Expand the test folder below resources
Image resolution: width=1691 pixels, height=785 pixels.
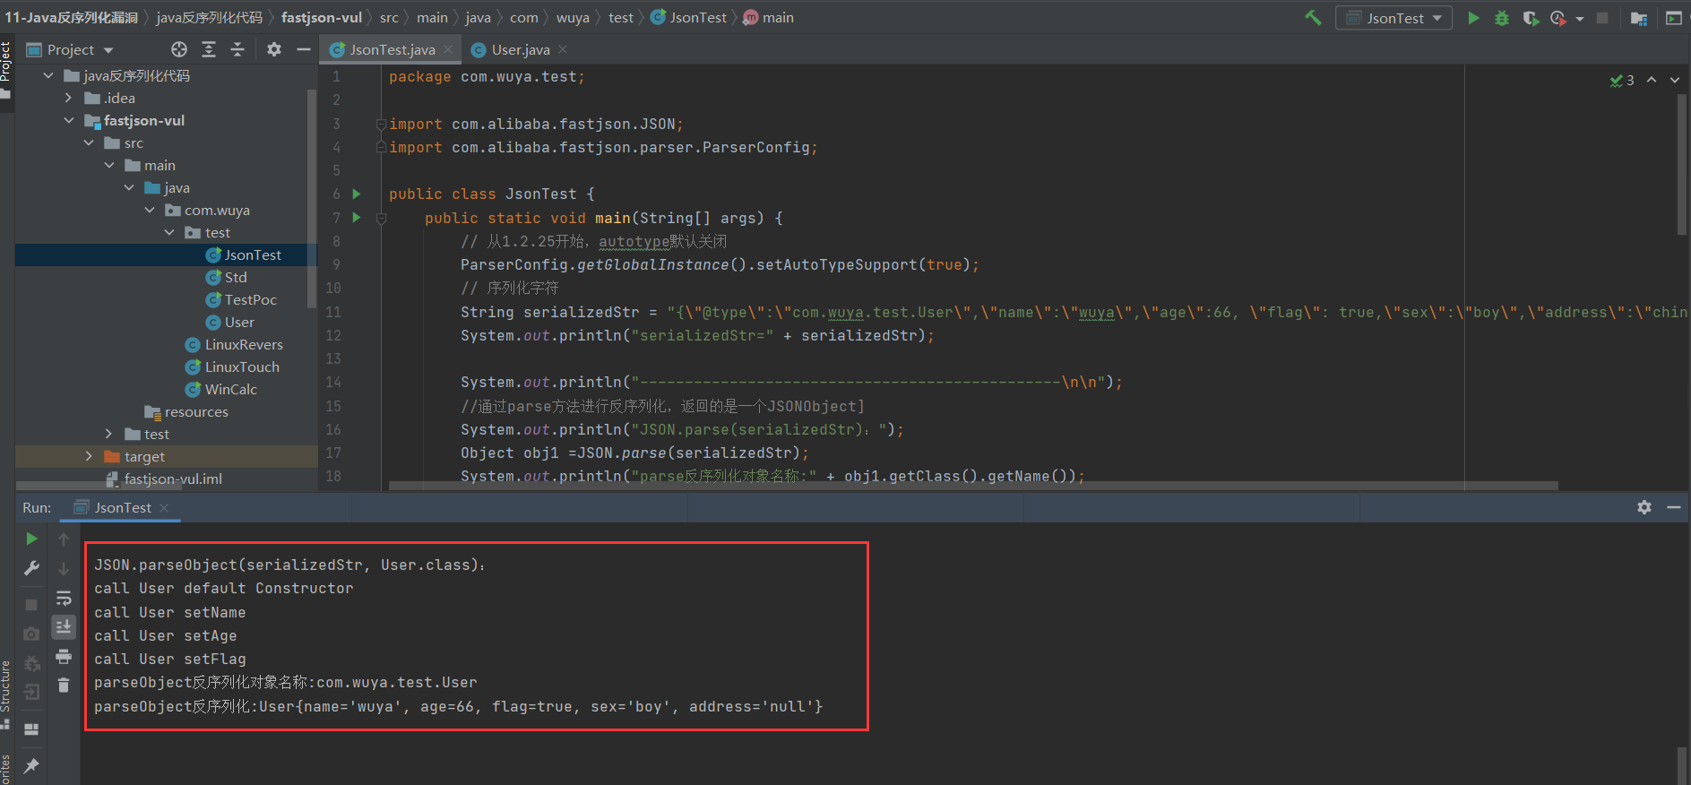point(109,434)
